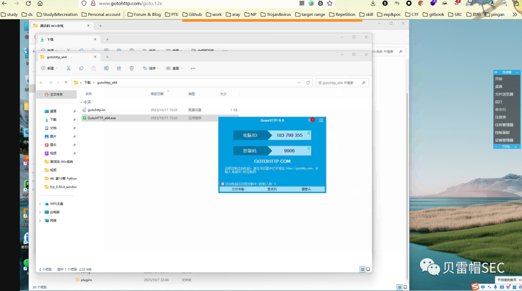
Task: Sort by the 修改日期 column header
Action: click(157, 94)
